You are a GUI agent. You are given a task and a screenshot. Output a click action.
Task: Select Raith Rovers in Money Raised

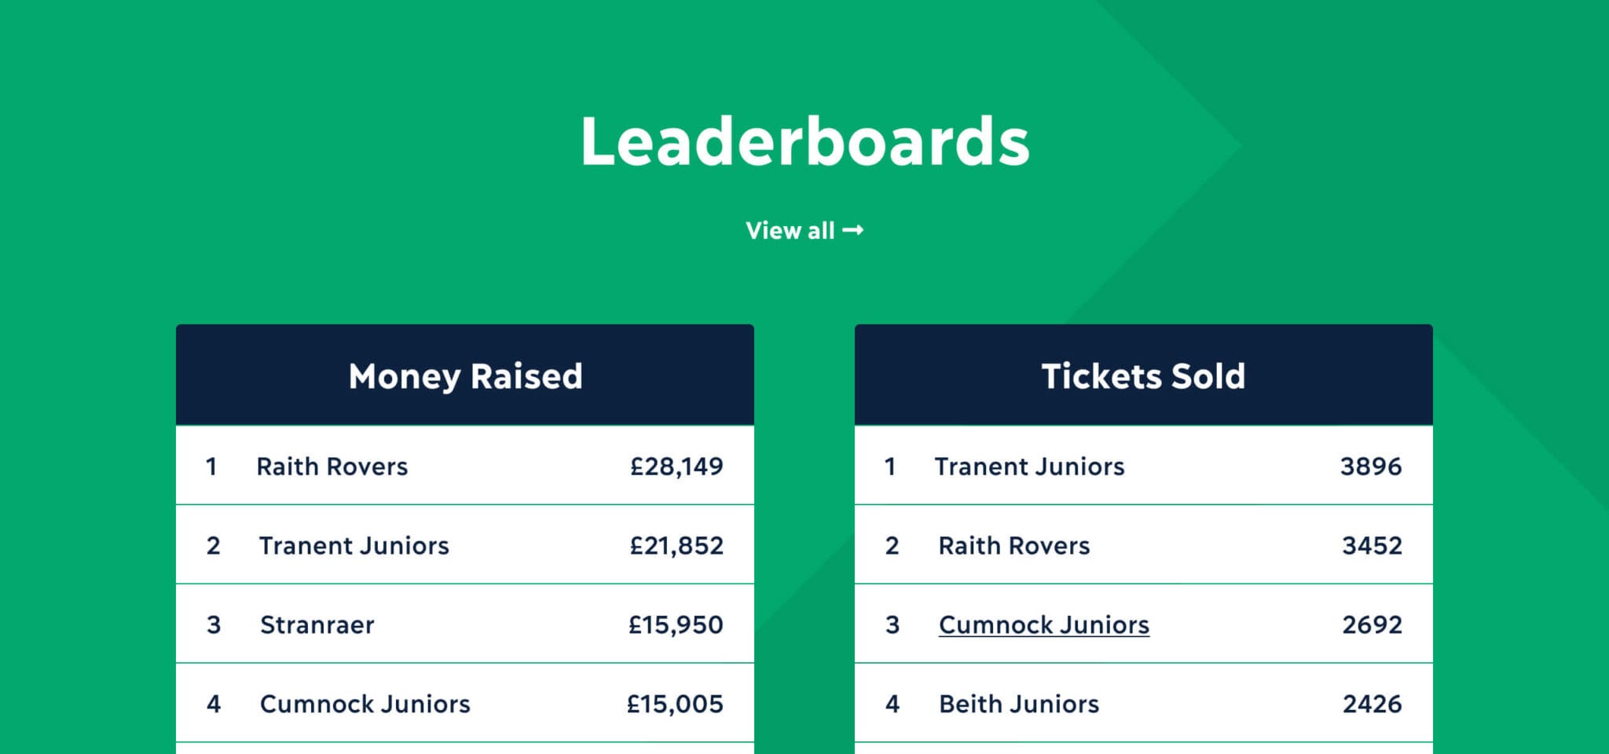pyautogui.click(x=332, y=467)
